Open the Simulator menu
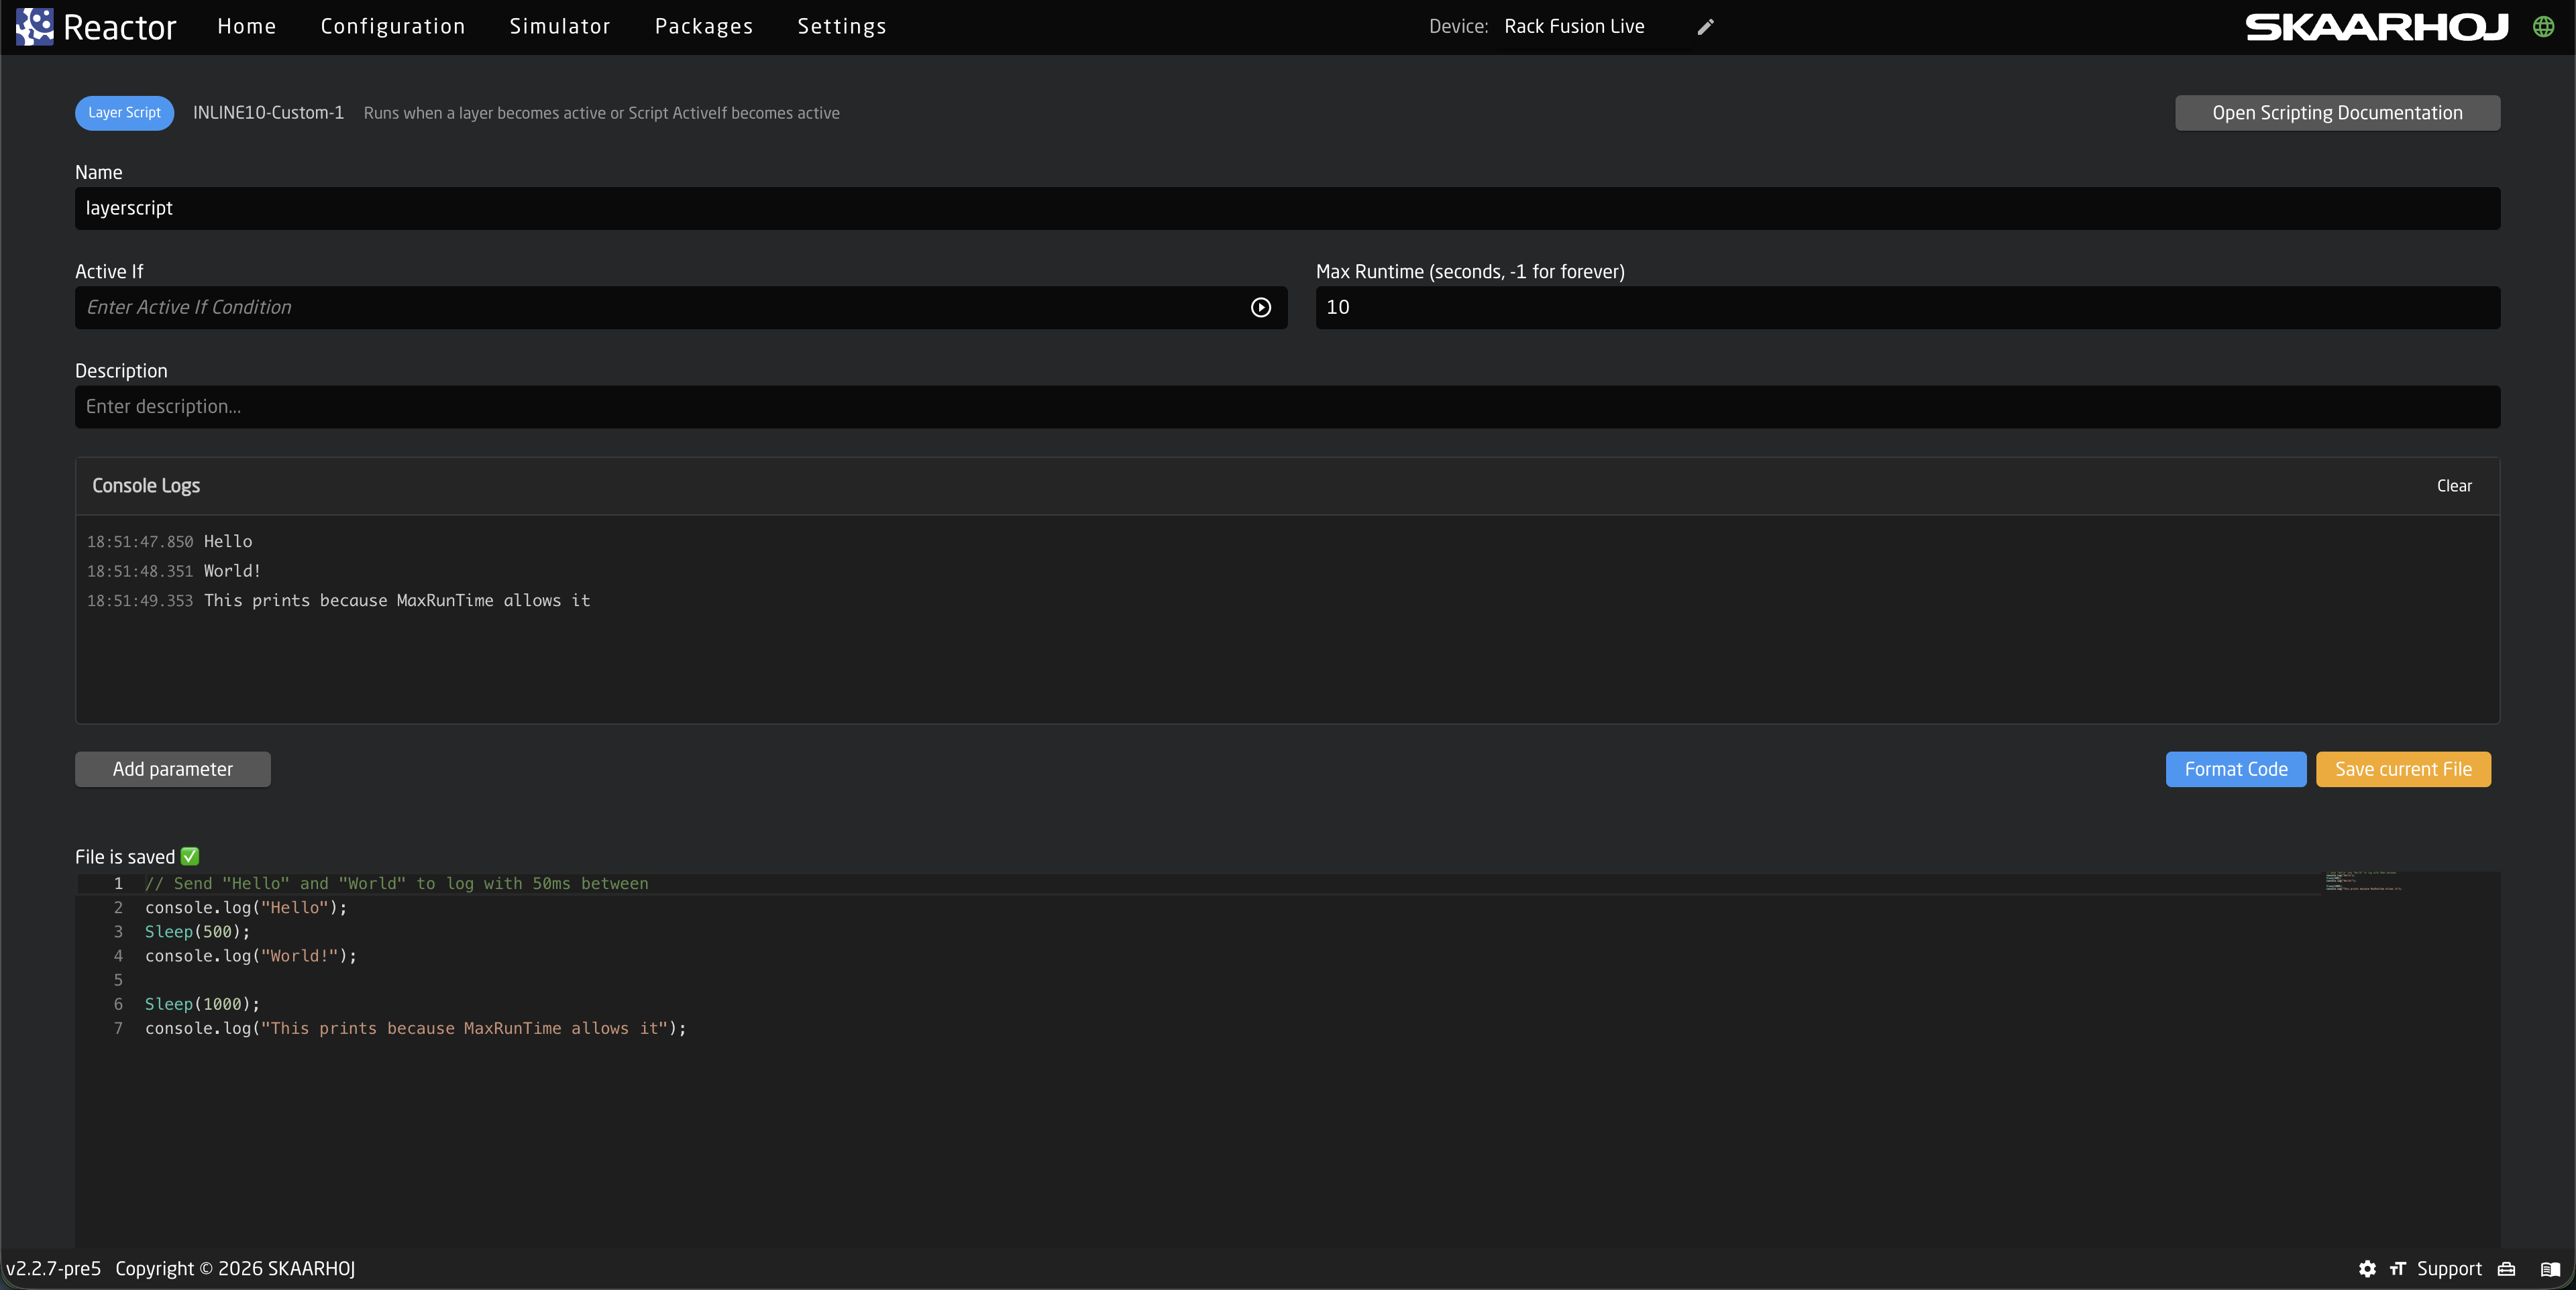The image size is (2576, 1290). click(x=560, y=27)
